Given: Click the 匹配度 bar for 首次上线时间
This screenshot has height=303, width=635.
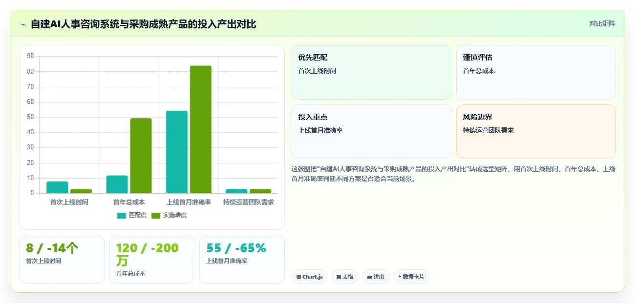Looking at the screenshot, I should (x=57, y=187).
